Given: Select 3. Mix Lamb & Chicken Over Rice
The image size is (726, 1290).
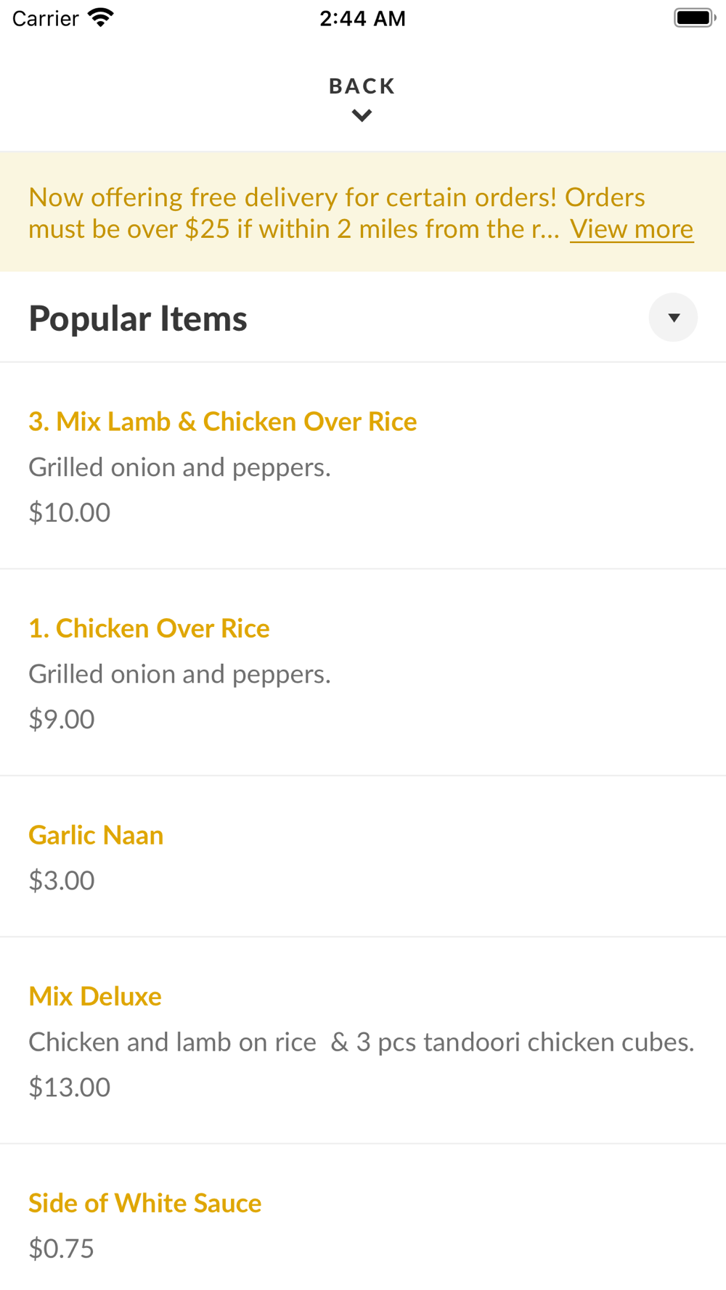Looking at the screenshot, I should click(x=222, y=422).
